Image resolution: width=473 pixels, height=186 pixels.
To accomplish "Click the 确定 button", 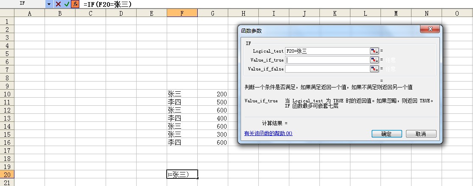I will click(387, 134).
